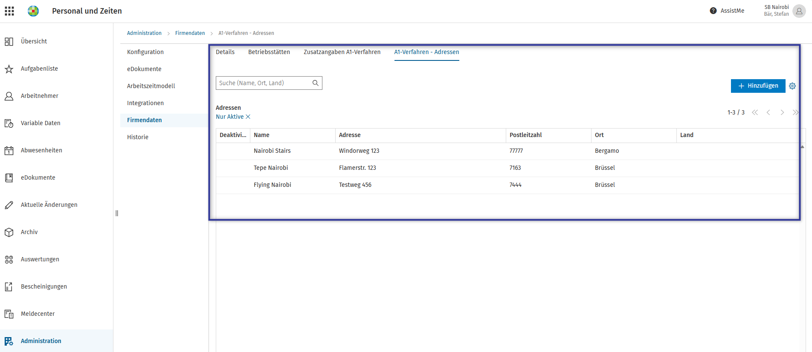Screen dimensions: 812x352
Task: Open Arbeitszeitmodell in submenu
Action: (151, 86)
